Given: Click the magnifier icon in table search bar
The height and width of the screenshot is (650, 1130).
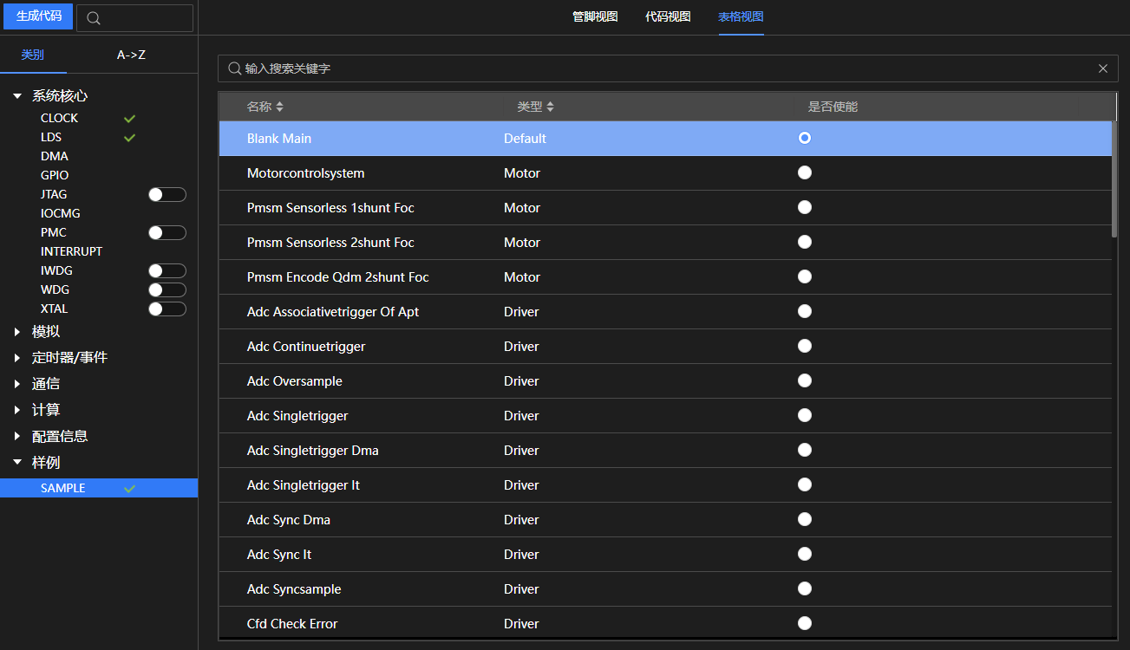Looking at the screenshot, I should tap(234, 68).
